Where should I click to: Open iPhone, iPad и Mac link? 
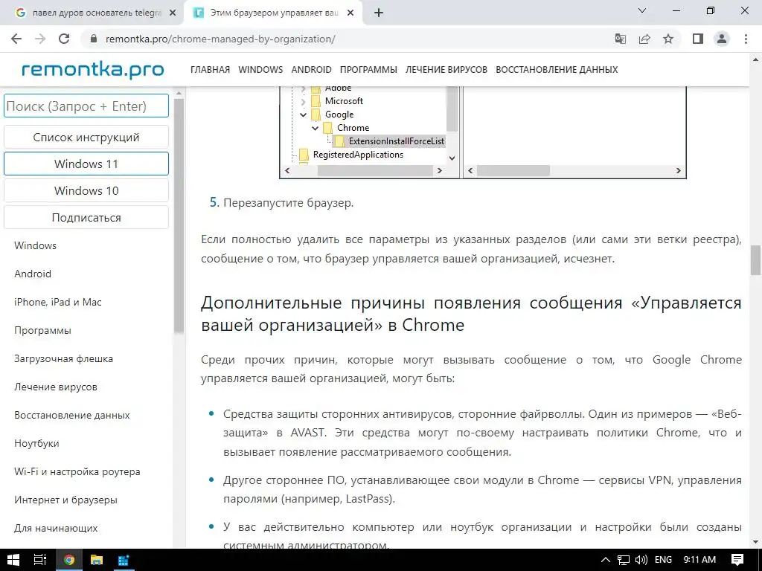click(58, 302)
